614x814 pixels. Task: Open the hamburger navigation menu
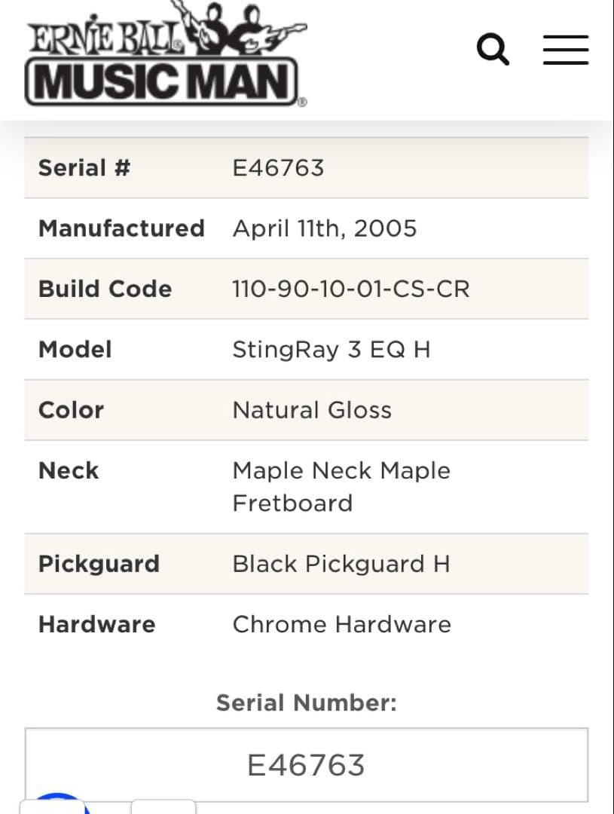coord(565,50)
